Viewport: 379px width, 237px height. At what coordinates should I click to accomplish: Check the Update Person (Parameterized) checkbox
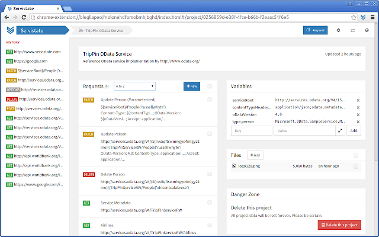210,100
